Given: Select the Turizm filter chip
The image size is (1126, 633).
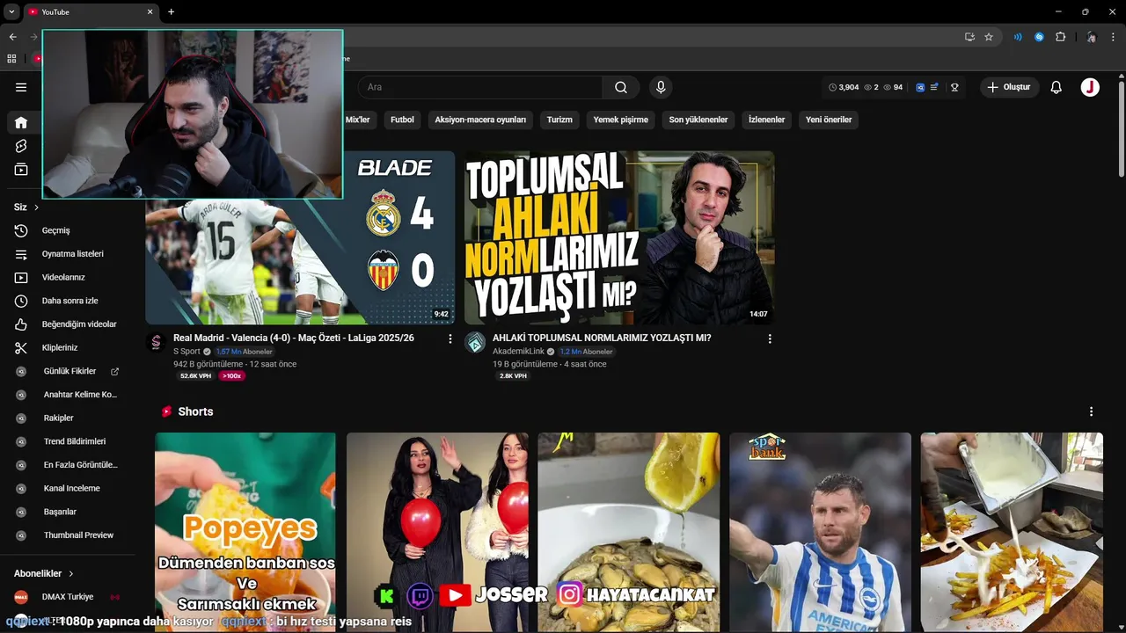Looking at the screenshot, I should pyautogui.click(x=559, y=120).
